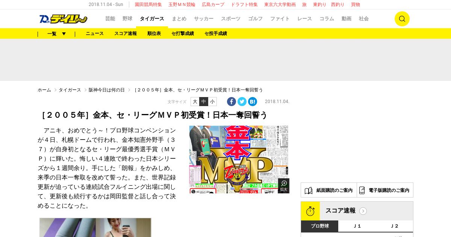Set font size to 小

click(x=212, y=102)
